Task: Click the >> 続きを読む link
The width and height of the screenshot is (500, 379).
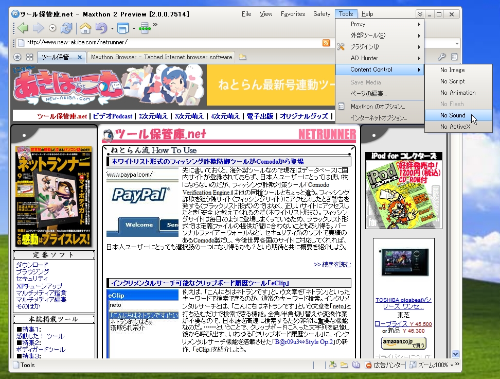Action: (332, 264)
